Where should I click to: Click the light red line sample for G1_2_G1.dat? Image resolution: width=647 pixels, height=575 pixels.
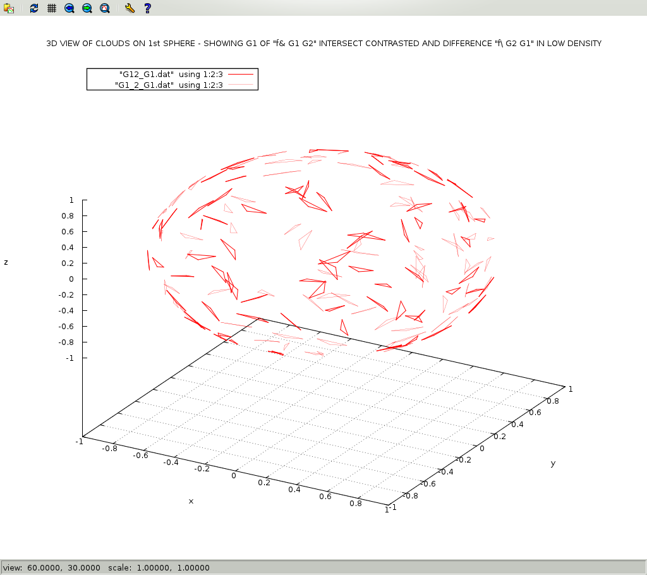tap(239, 85)
